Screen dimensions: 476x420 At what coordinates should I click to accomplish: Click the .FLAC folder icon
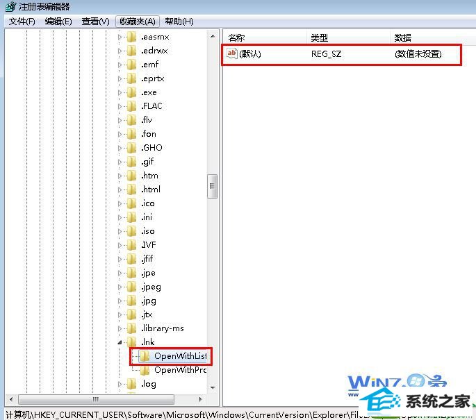pos(132,106)
